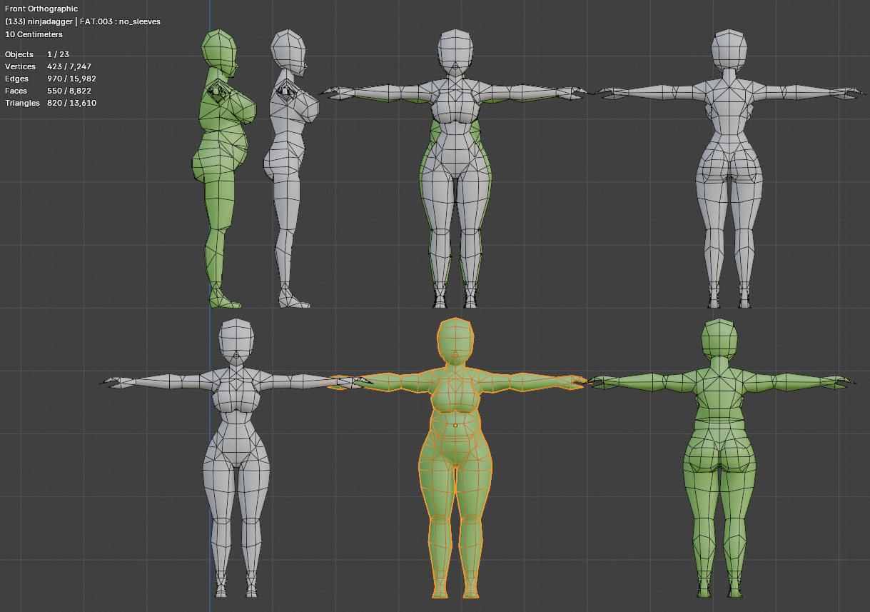Screen dimensions: 870x612
Task: Click the Edges "970 / 15,982" statistic
Action: [71, 79]
